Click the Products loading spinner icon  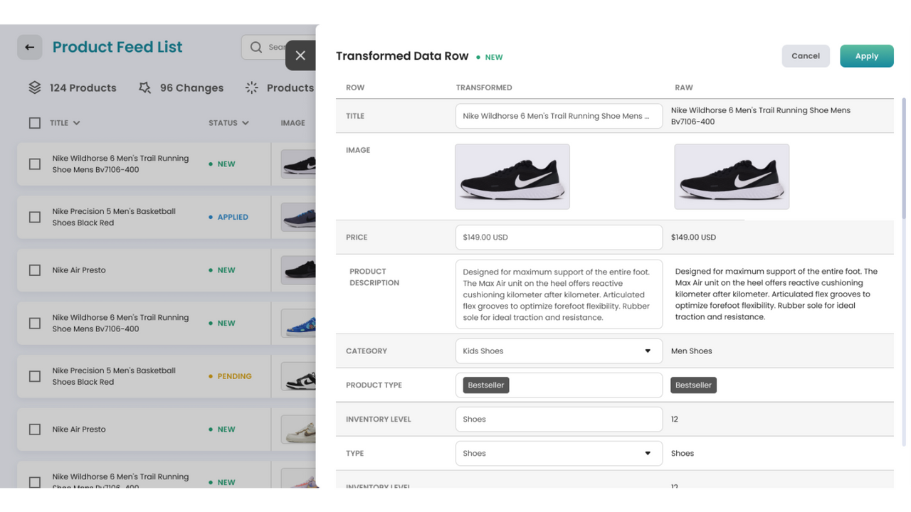(251, 87)
